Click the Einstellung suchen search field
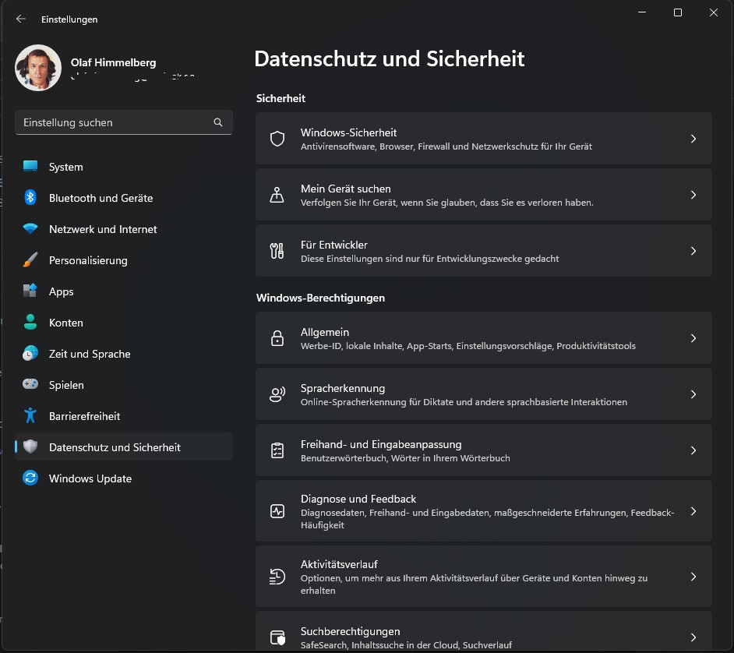This screenshot has height=653, width=734. coord(124,122)
